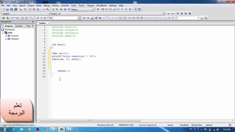
Task: Click the DoxyBlocks block comment icon
Action: pos(13,18)
